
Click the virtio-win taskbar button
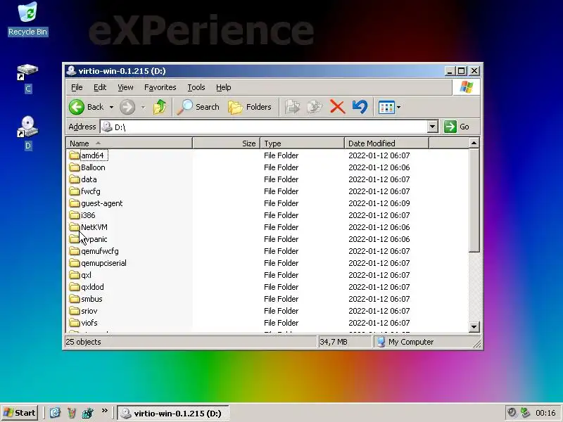pyautogui.click(x=172, y=414)
